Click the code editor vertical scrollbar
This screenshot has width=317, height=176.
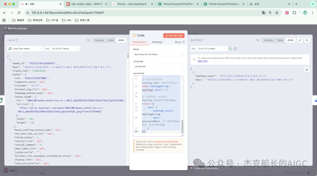click(182, 126)
